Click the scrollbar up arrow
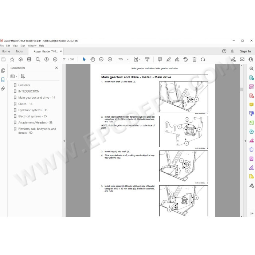The height and width of the screenshot is (255, 255). (x=242, y=66)
